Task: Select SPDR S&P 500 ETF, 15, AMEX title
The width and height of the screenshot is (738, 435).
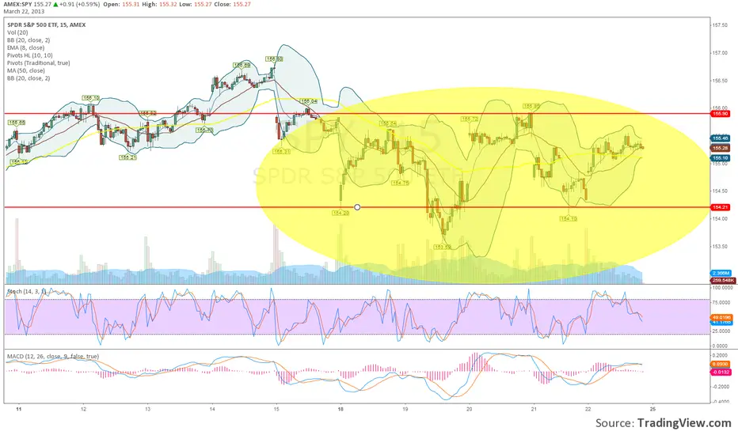Action: pyautogui.click(x=46, y=25)
